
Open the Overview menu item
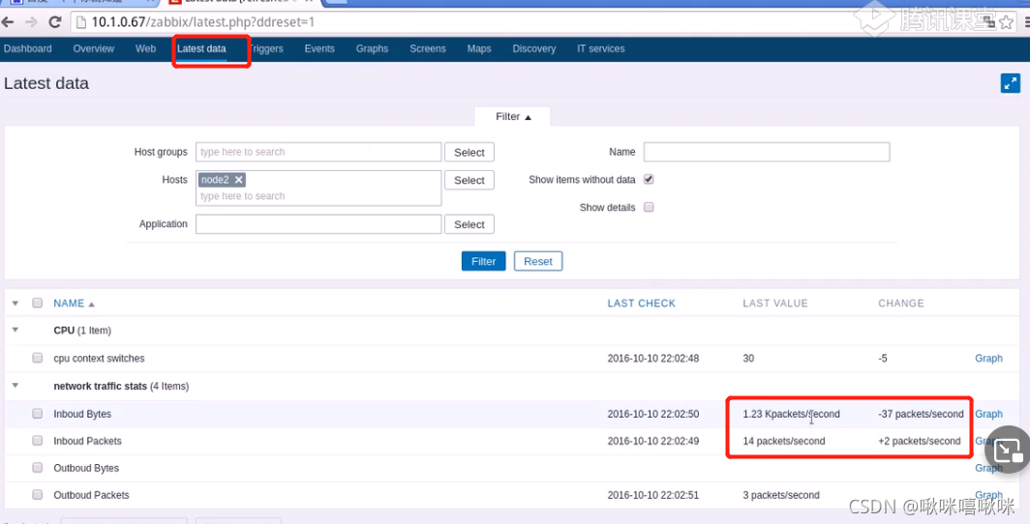point(93,48)
